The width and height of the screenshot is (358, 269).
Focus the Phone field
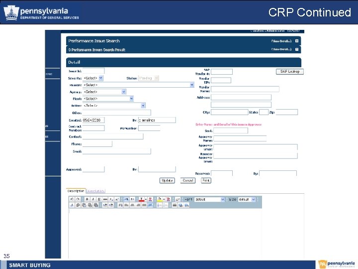(97, 144)
